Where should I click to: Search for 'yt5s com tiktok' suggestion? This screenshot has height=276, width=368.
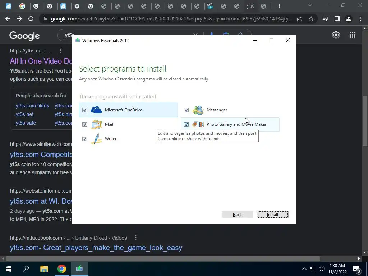[32, 106]
